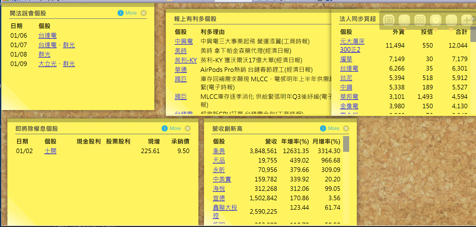Click More in the 即將除權息個股 note

[175, 128]
